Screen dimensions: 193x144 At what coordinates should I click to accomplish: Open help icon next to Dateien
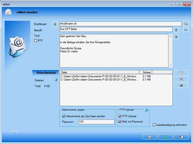(56, 80)
